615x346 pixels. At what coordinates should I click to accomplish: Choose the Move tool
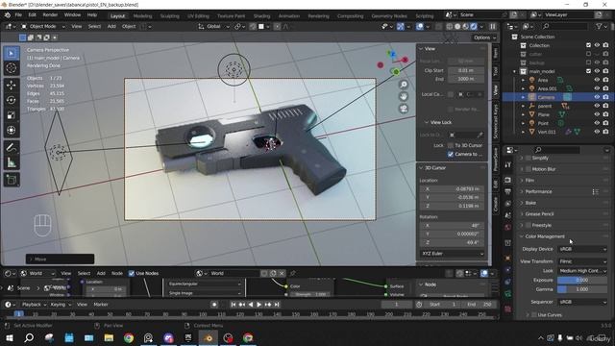click(12, 86)
